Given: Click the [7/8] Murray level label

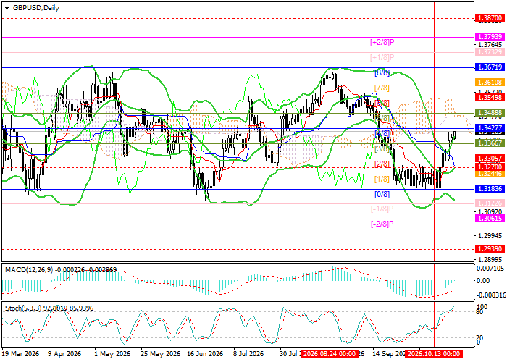Looking at the screenshot, I should coord(382,88).
